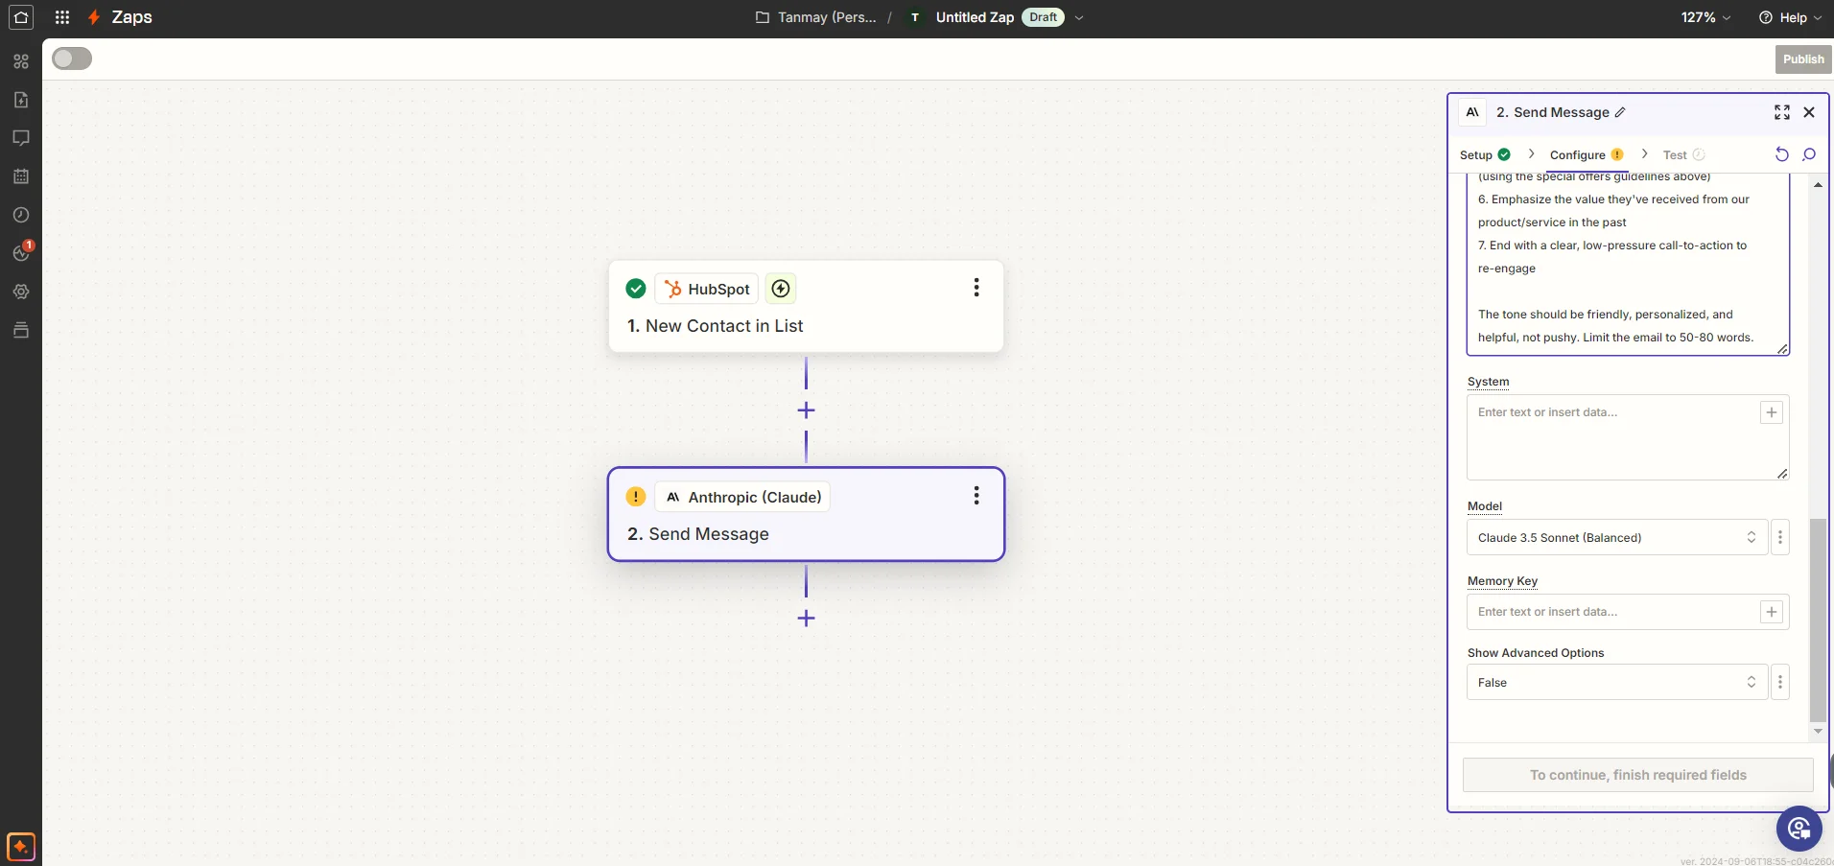
Task: Open the Zapier home icon
Action: coord(21,17)
